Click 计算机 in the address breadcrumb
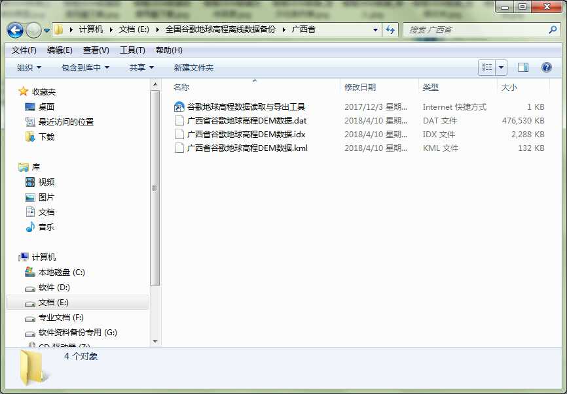The width and height of the screenshot is (567, 394). [91, 29]
